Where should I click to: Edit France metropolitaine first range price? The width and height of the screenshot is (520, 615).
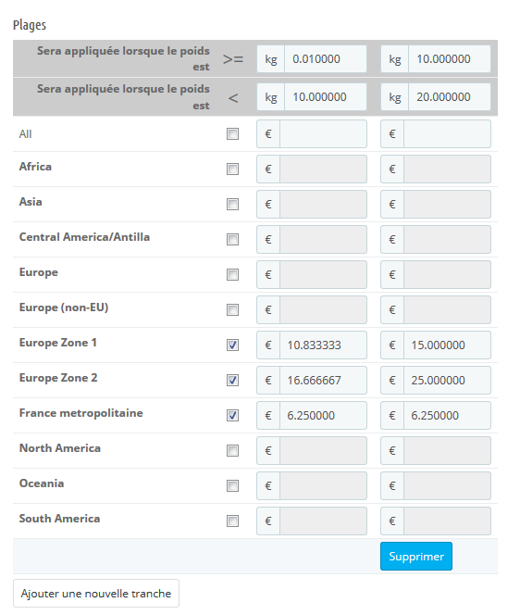click(x=323, y=415)
